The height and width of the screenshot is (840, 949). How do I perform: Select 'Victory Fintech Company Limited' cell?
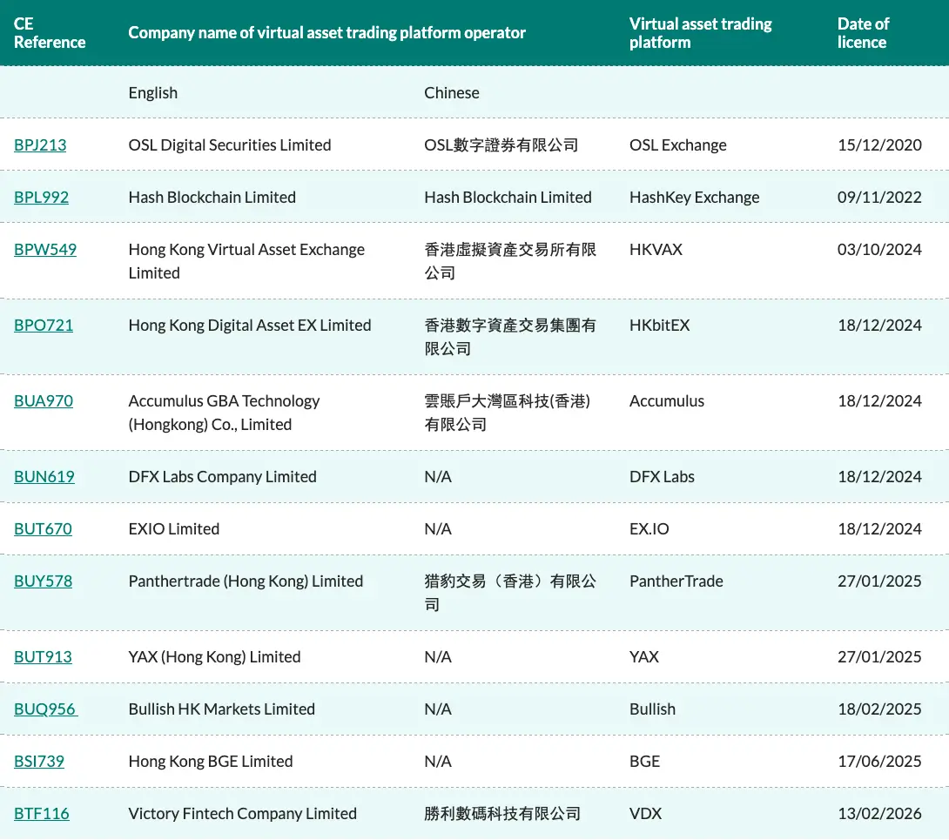(x=243, y=813)
